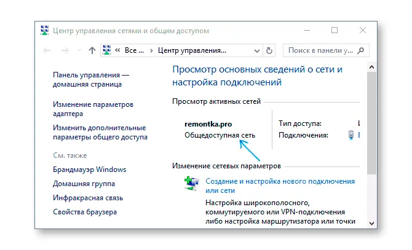Click 'Изменение сетевых параметров' heading
The width and height of the screenshot is (412, 250).
tap(226, 166)
